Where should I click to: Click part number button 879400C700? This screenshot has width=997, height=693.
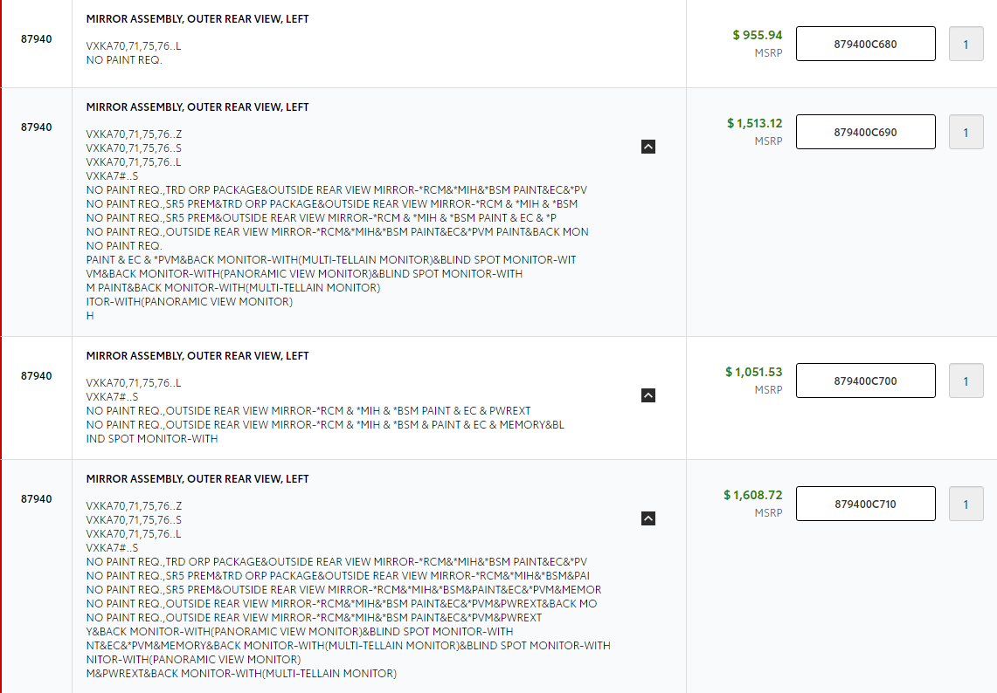pyautogui.click(x=865, y=381)
